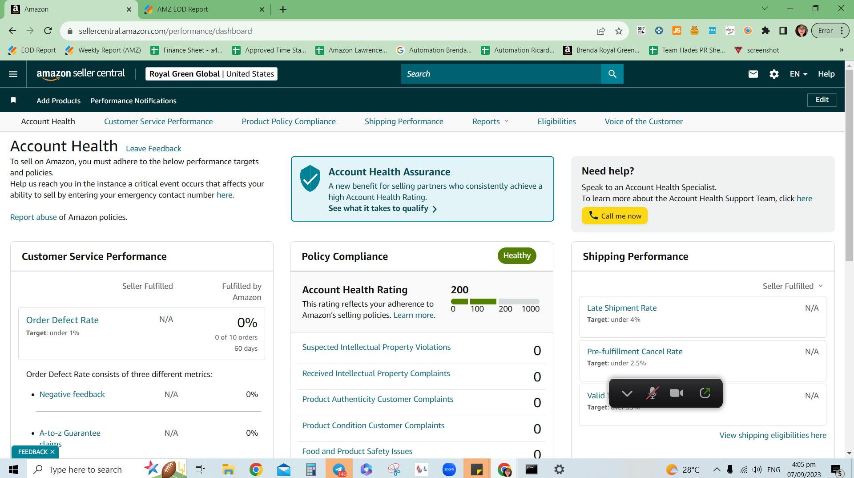Viewport: 854px width, 478px height.
Task: Open the Seller Central hamburger menu
Action: 13,74
